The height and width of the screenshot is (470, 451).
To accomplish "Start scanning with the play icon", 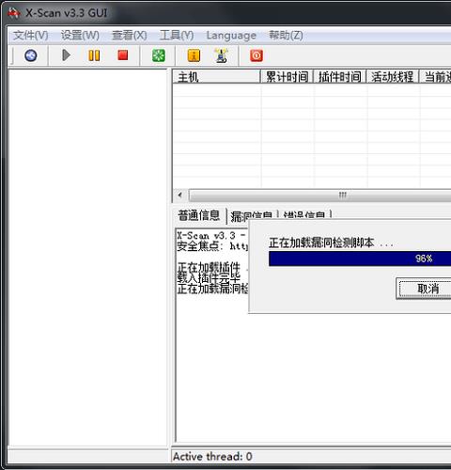I will (66, 55).
